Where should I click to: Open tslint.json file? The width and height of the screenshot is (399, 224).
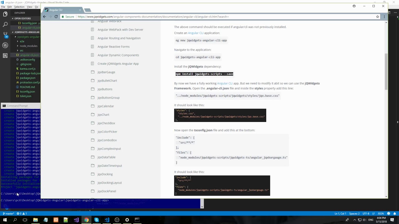[x=25, y=96]
